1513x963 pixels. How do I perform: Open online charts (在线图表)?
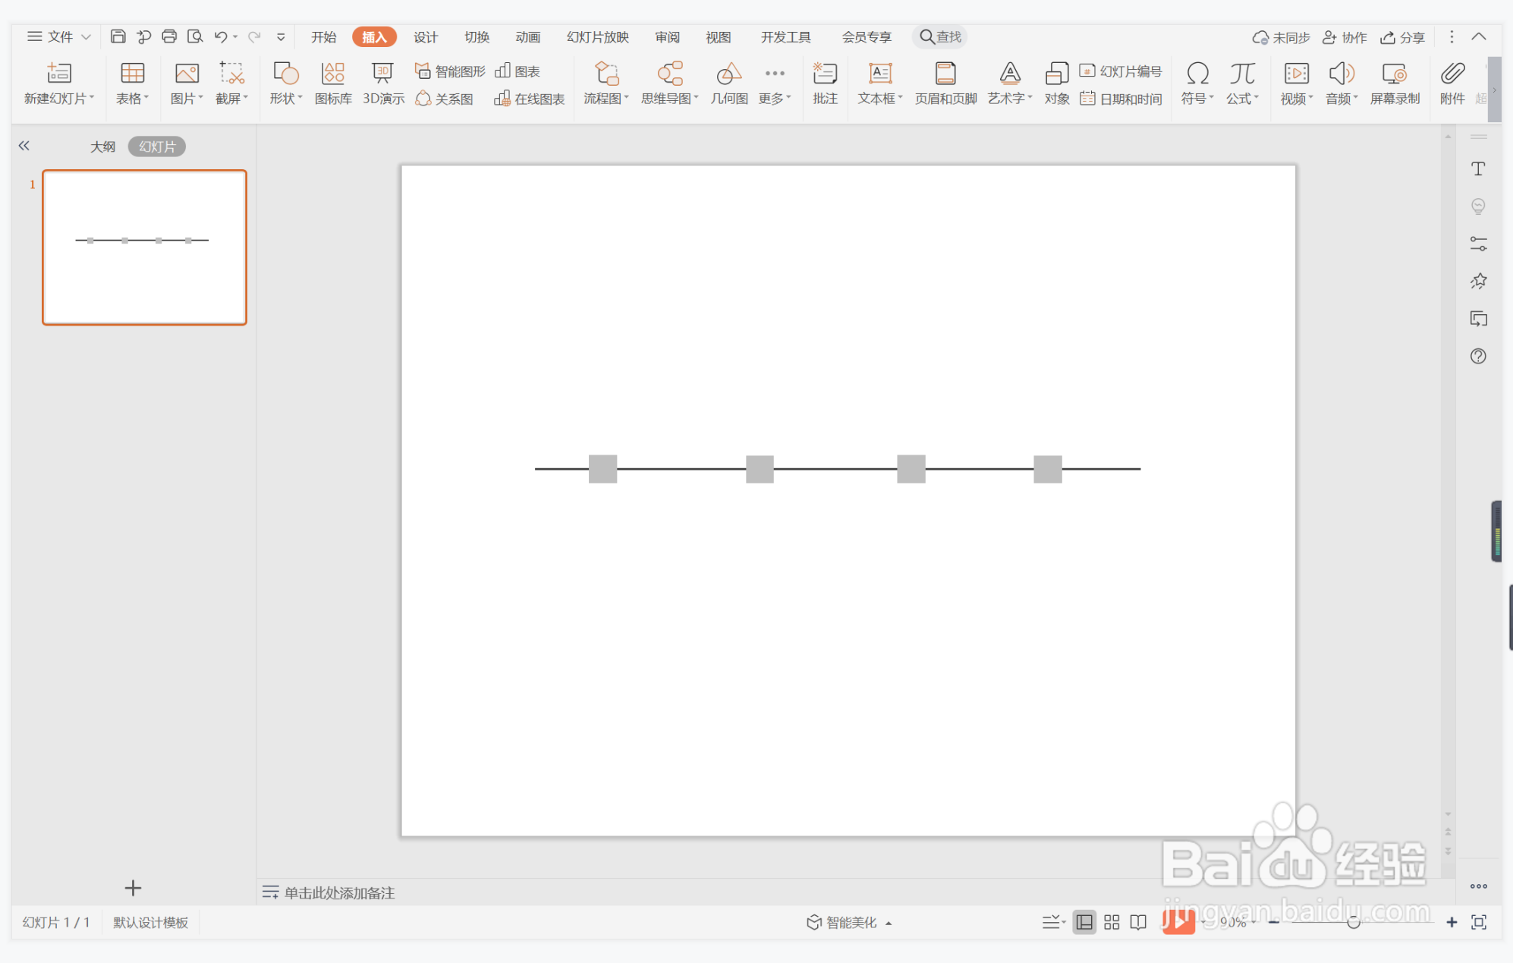pos(530,99)
